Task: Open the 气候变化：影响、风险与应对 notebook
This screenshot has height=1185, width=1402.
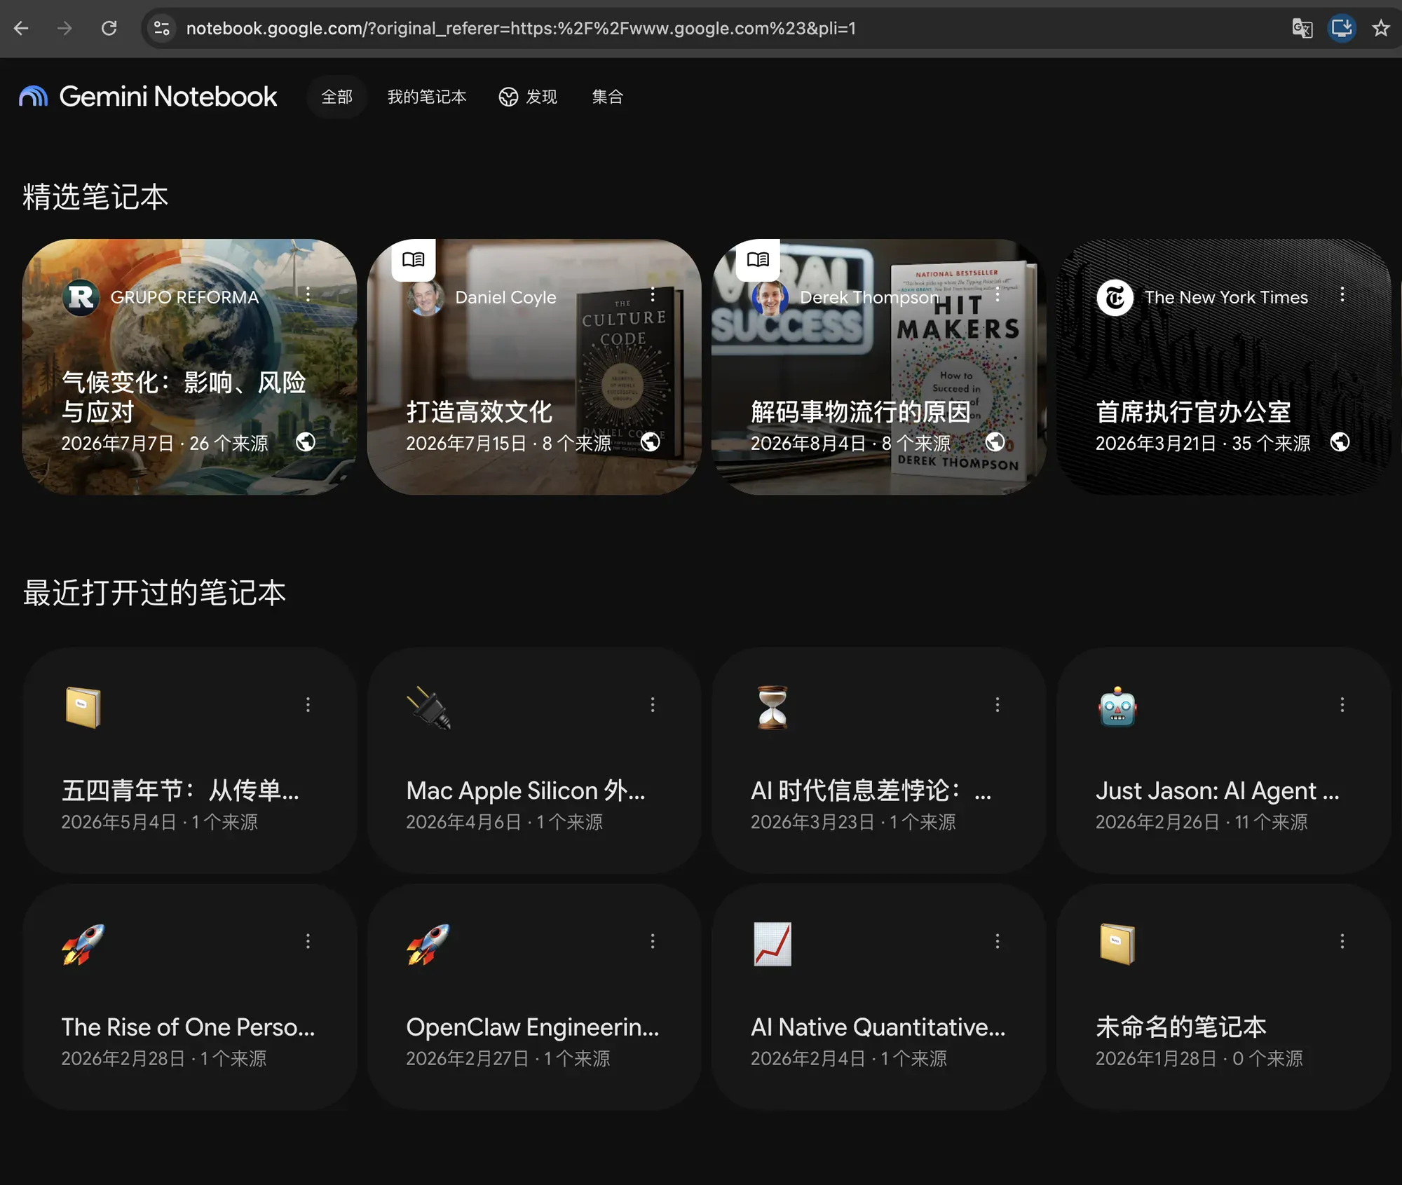Action: [x=189, y=367]
